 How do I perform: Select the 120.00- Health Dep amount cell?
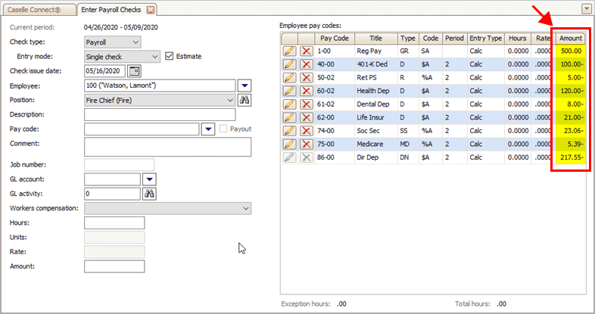coord(570,91)
